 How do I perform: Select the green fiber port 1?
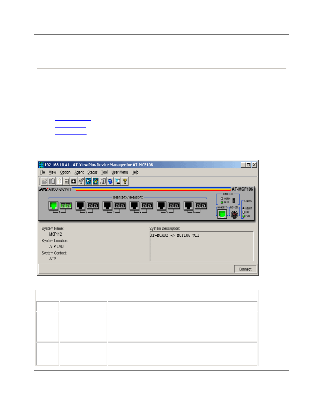click(66, 205)
